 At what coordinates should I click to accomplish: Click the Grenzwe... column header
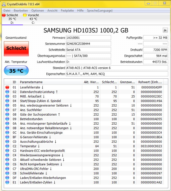tap(127, 82)
